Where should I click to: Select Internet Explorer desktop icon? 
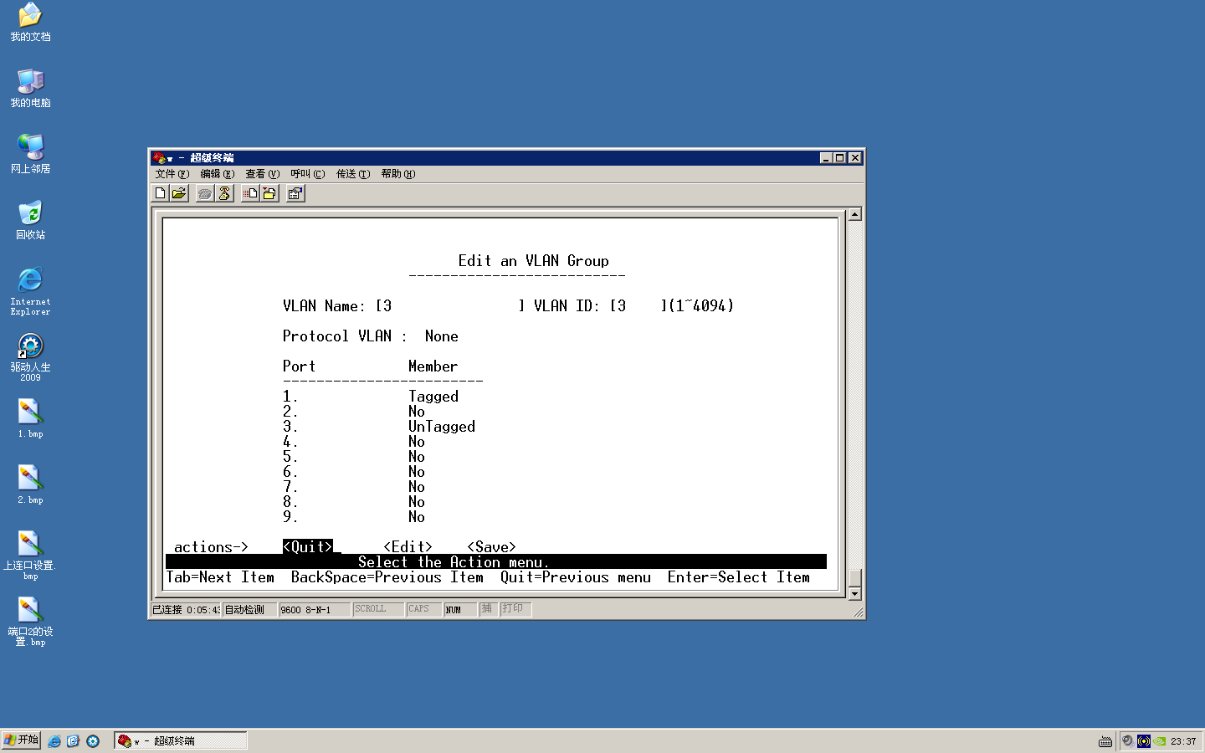[30, 291]
